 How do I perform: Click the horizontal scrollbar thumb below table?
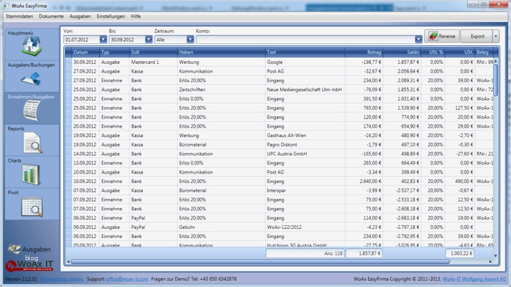[260, 261]
